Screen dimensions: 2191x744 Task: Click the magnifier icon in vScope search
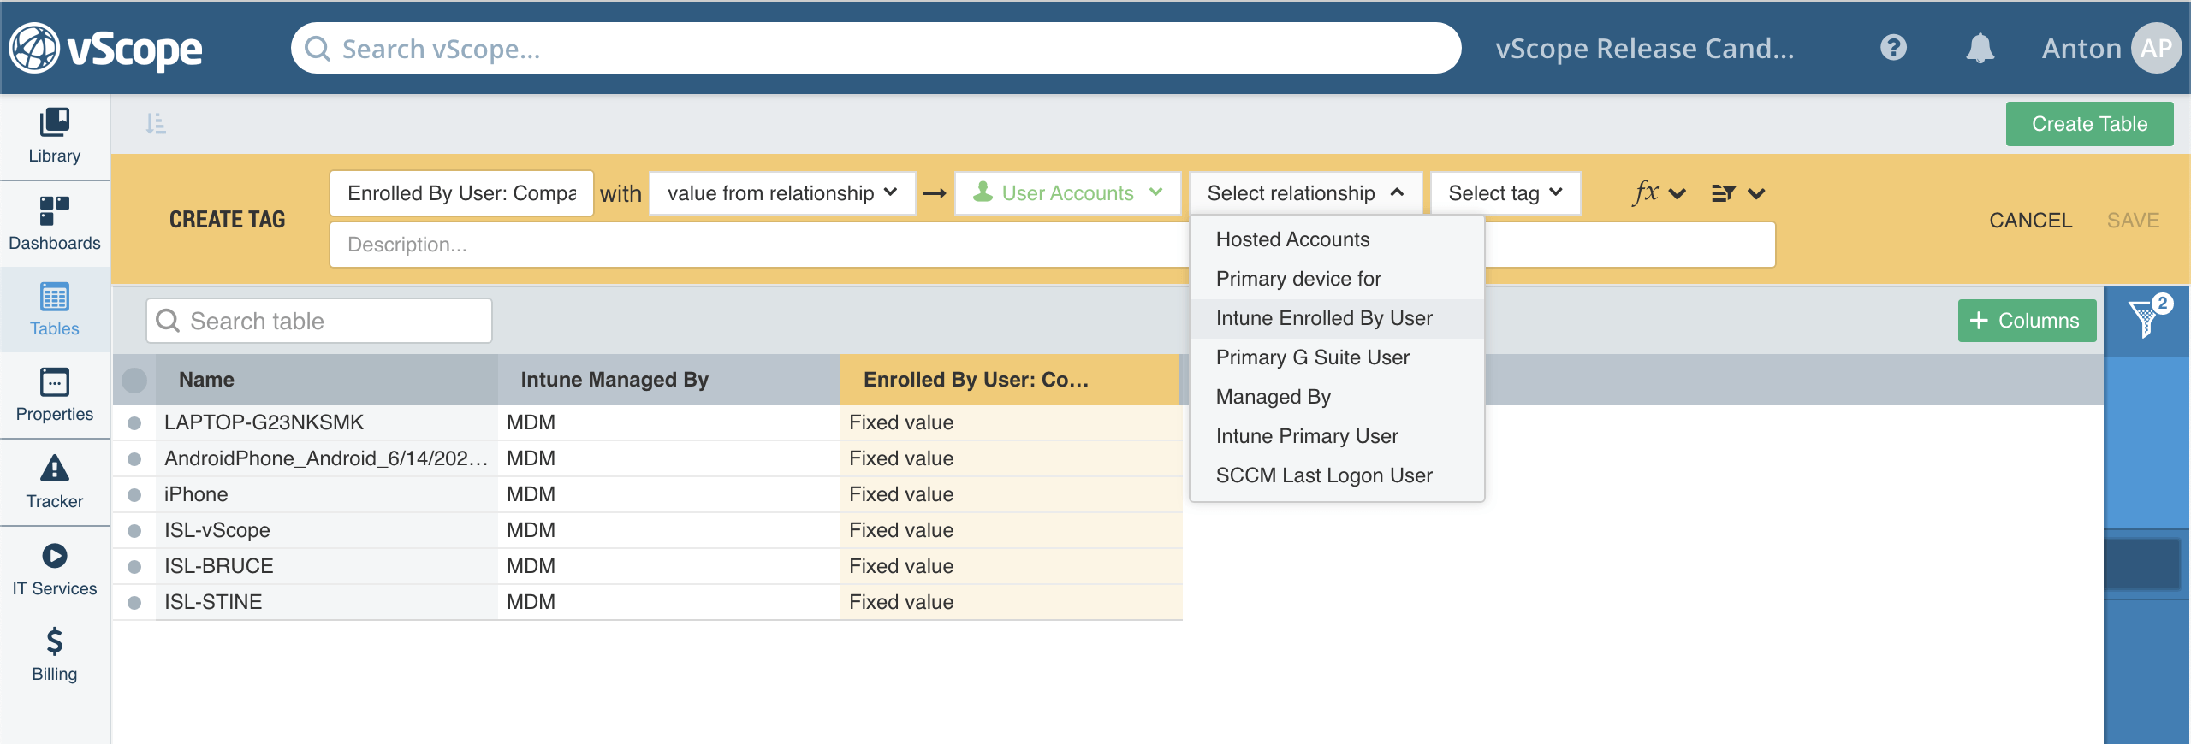(318, 49)
